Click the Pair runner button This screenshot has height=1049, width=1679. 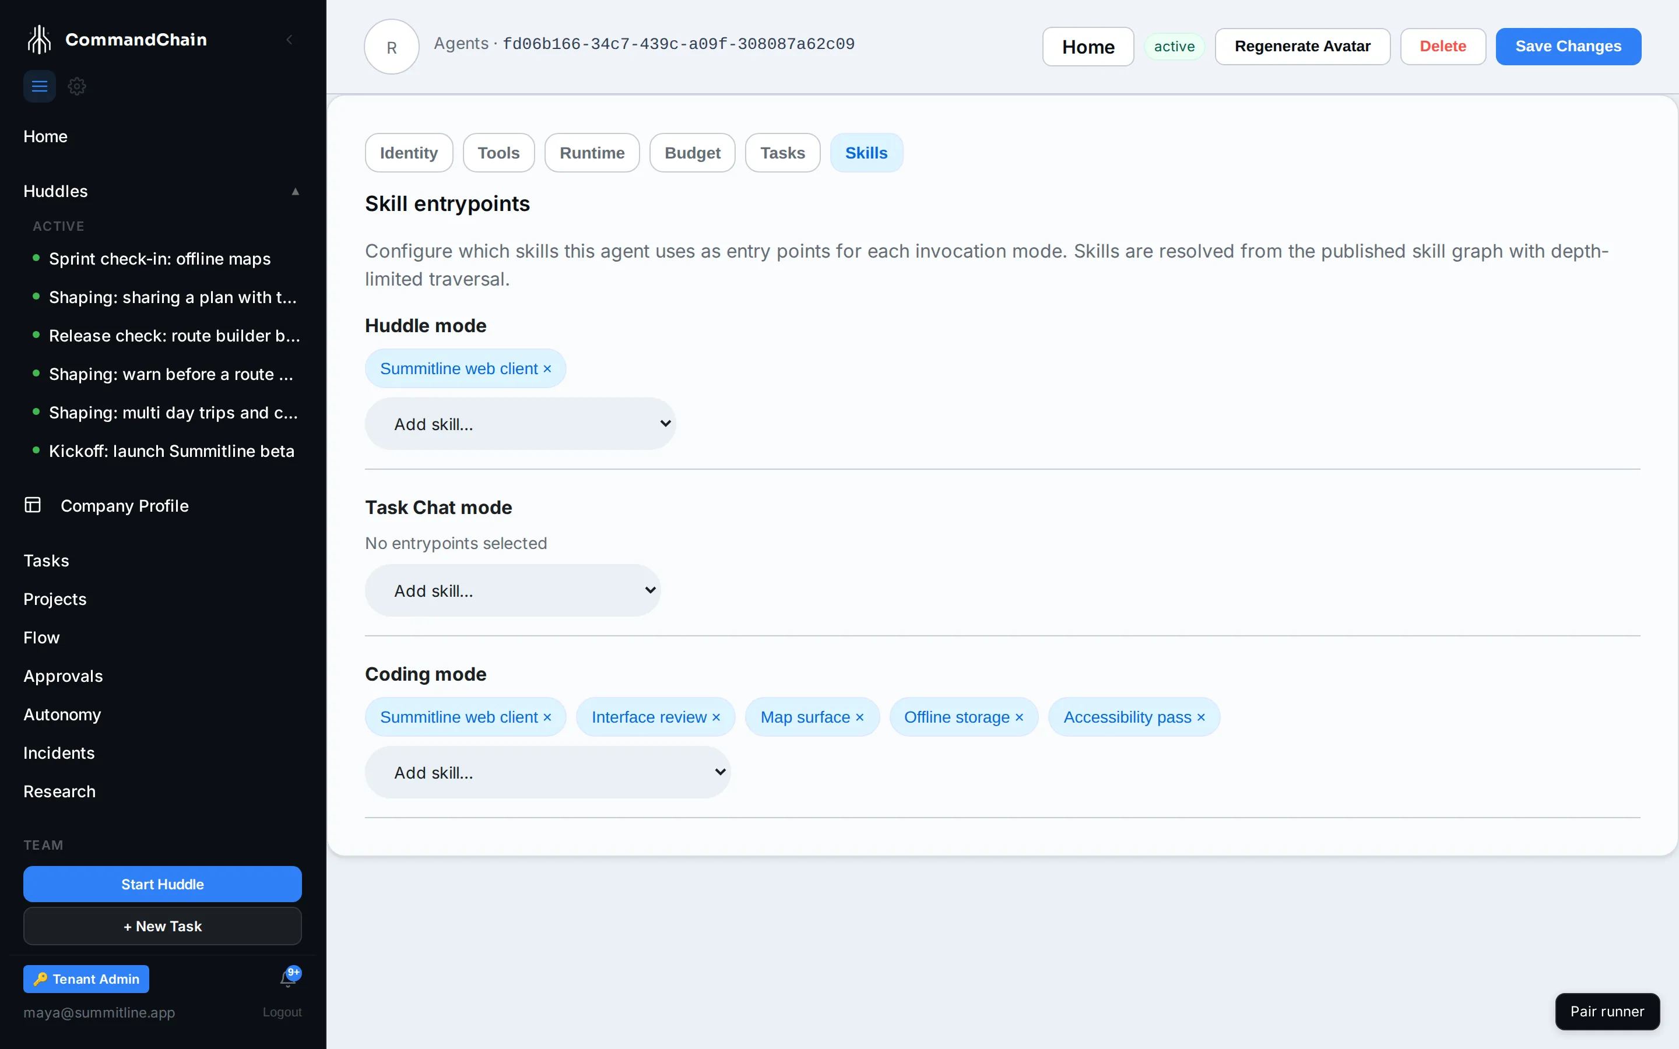[x=1607, y=1012]
